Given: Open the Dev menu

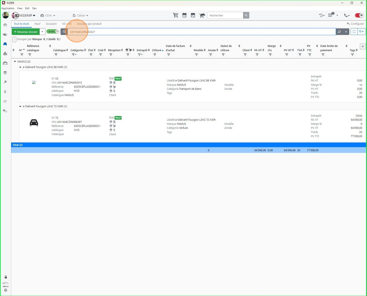Looking at the screenshot, I should (34, 8).
